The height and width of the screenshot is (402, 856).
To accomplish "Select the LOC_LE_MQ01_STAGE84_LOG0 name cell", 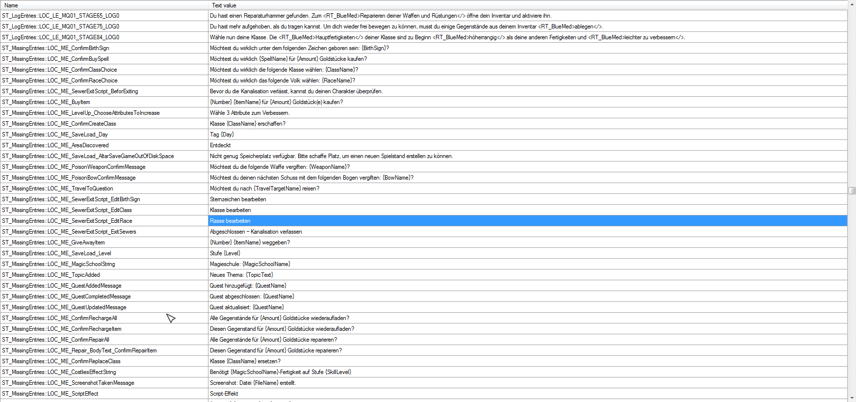I will pos(104,37).
